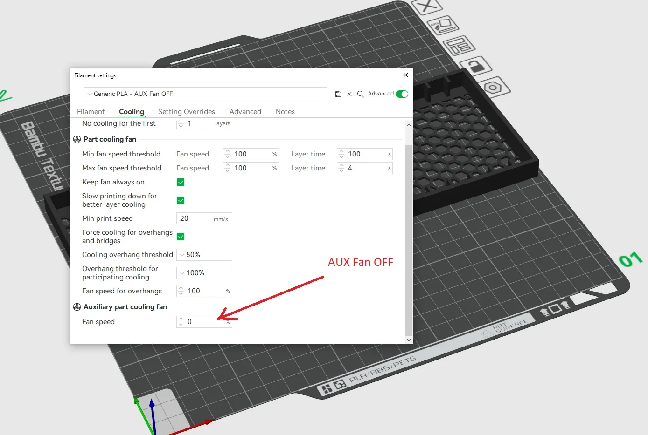Image resolution: width=648 pixels, height=435 pixels.
Task: Click the auto-orient icon on the build plate
Action: (443, 25)
